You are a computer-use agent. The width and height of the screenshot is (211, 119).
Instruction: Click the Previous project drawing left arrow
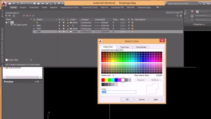(x=43, y=3)
